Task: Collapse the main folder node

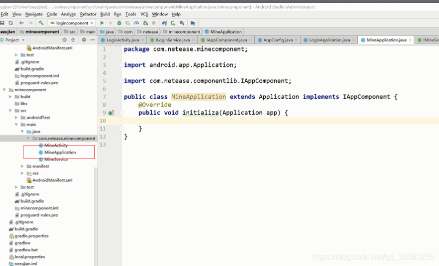Action: coord(16,124)
